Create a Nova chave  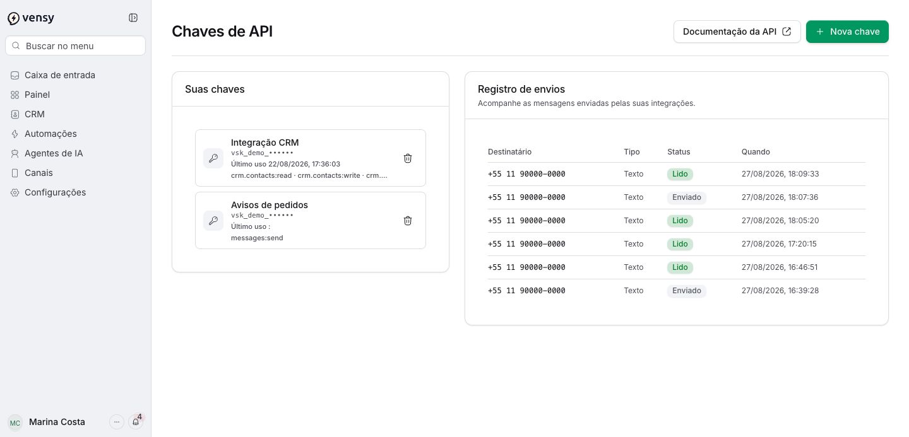[x=847, y=32]
